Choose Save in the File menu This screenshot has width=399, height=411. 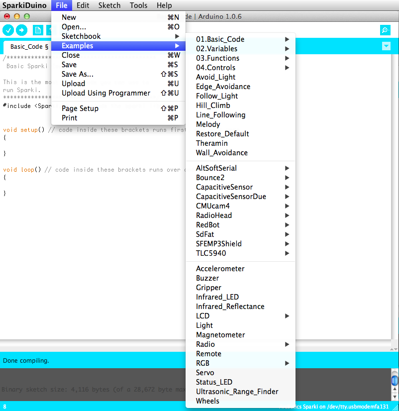(118, 65)
